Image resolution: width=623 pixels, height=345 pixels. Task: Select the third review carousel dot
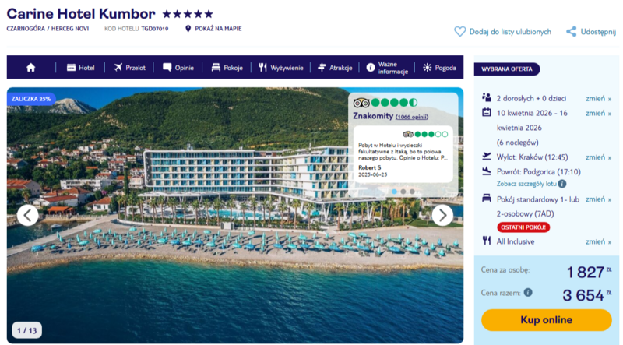click(412, 192)
